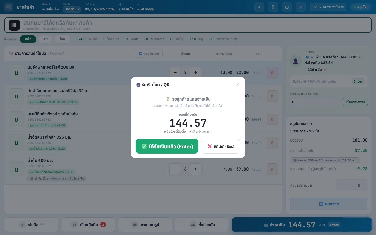Delete มันฝรั่งทอดกรอบ row with trash icon
The image size is (376, 235).
point(272,96)
